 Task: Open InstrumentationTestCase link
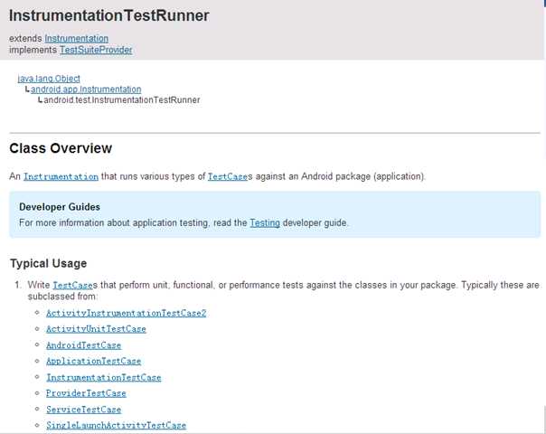coord(104,378)
